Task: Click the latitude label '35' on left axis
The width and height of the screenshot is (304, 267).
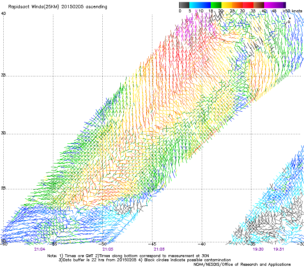Action: pyautogui.click(x=3, y=75)
